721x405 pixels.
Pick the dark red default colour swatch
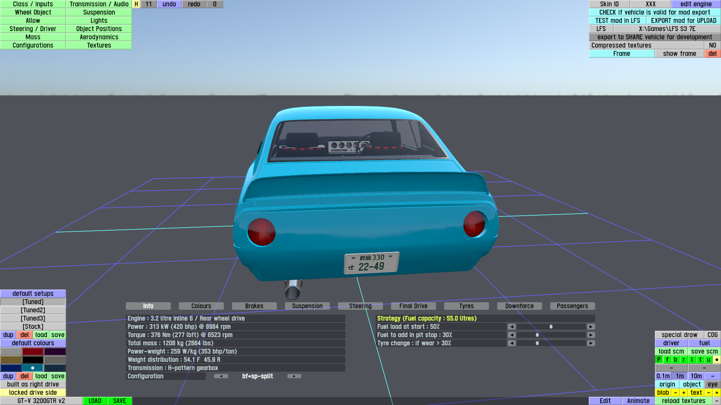(x=33, y=351)
